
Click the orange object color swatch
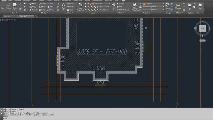144,4
